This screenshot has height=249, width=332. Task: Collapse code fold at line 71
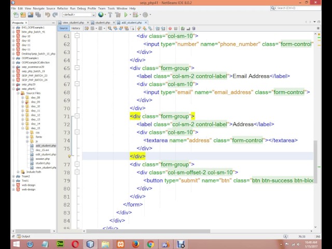77,116
